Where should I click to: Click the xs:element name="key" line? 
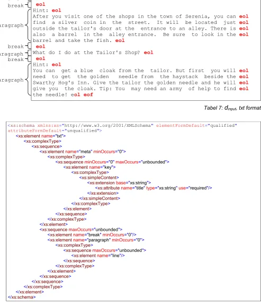[x=89, y=167]
